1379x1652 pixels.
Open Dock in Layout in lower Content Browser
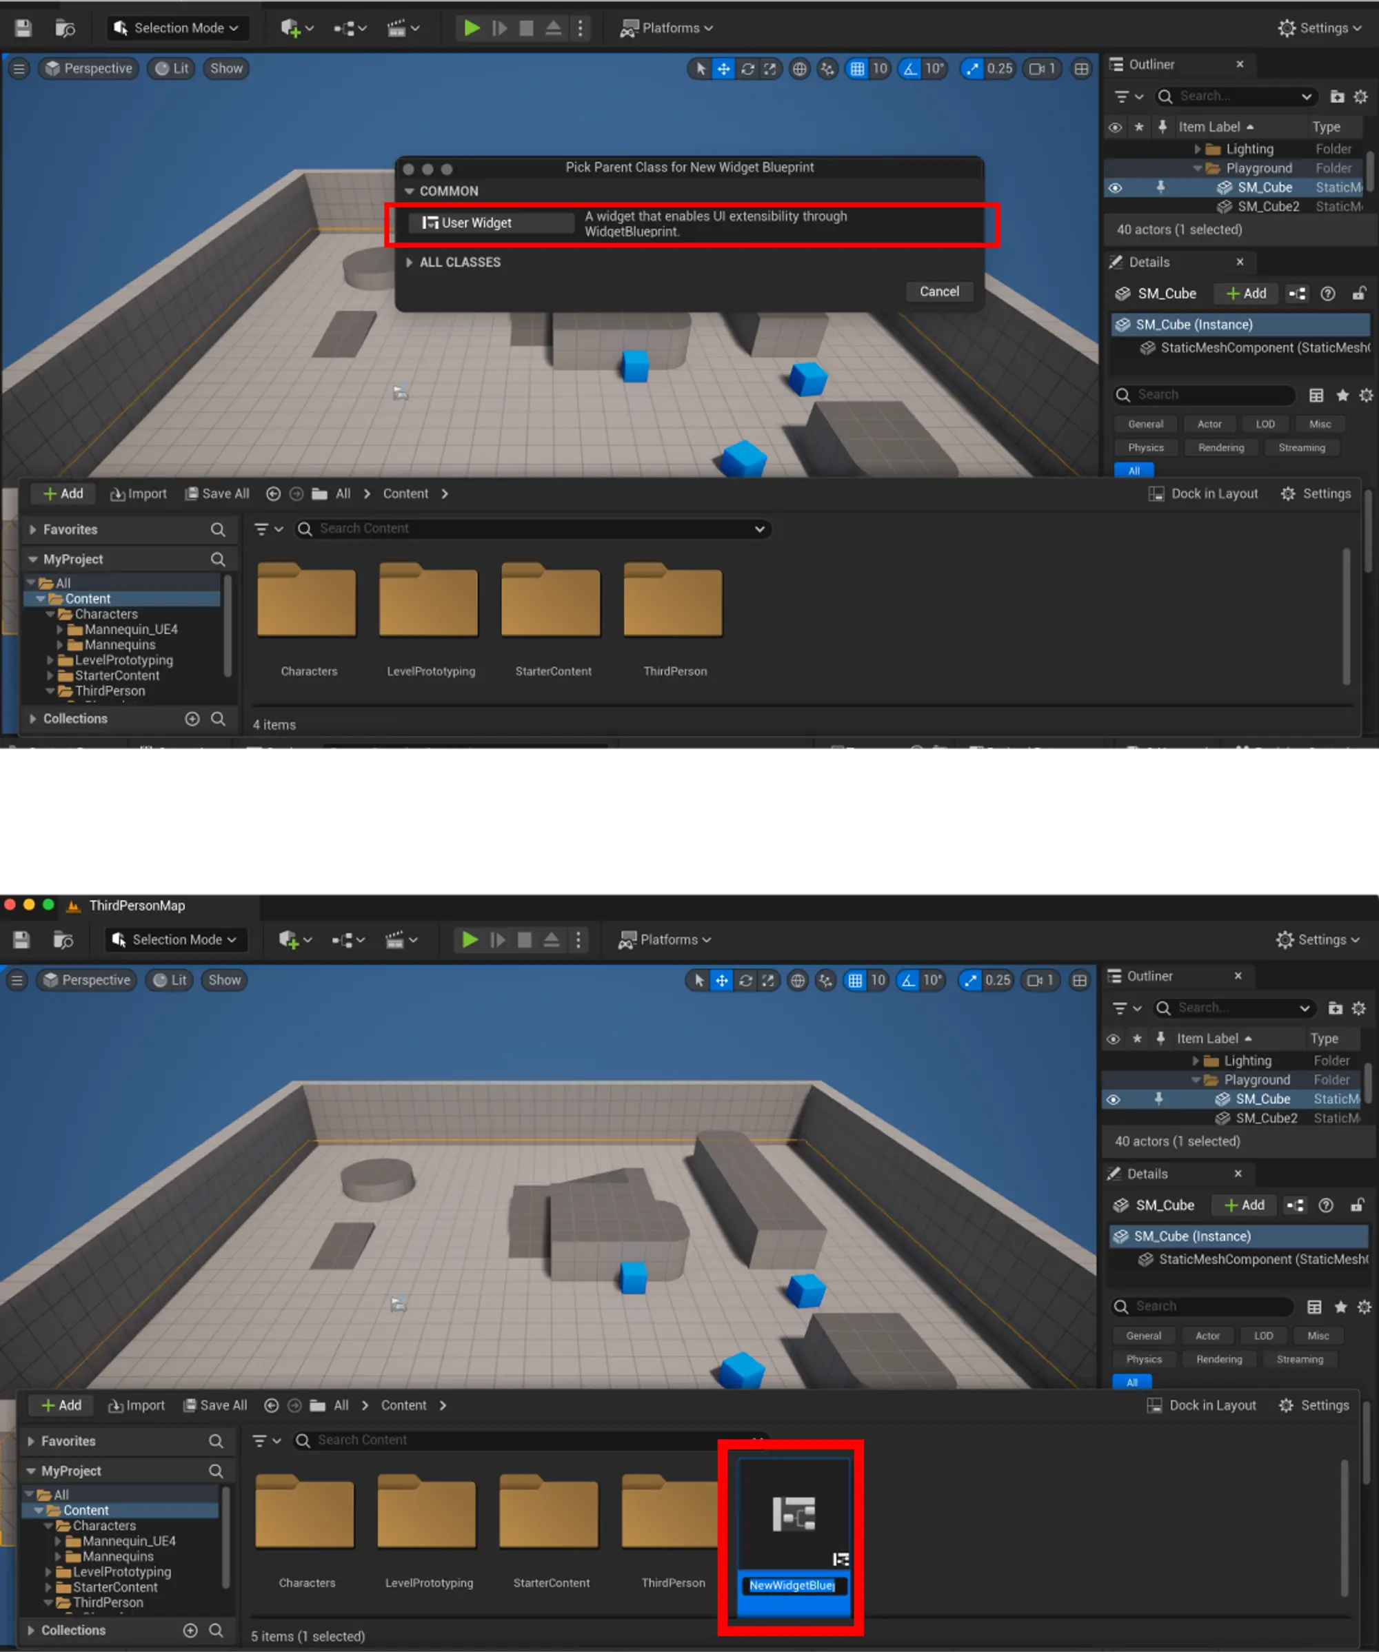point(1201,1405)
